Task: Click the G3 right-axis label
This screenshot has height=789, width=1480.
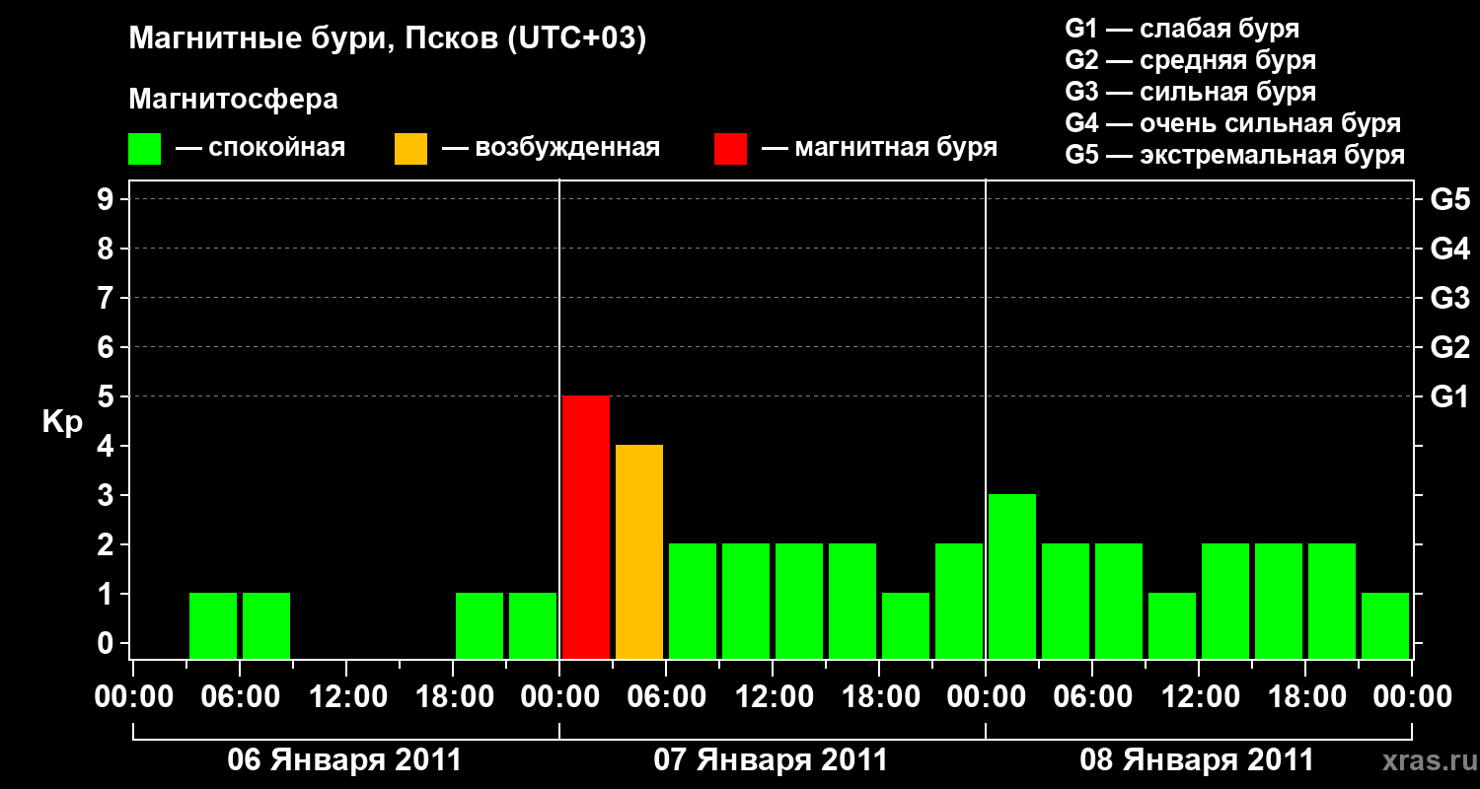Action: tap(1450, 298)
